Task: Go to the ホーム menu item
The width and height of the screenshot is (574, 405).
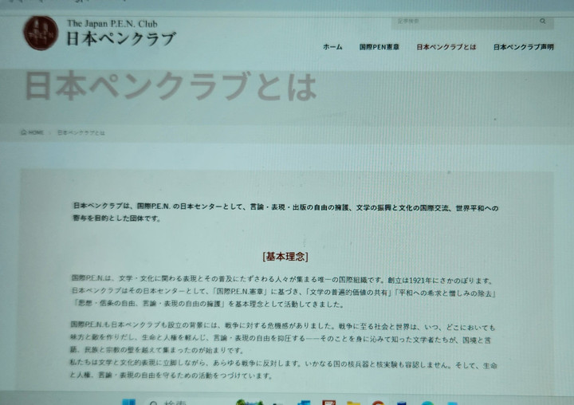Action: click(x=332, y=47)
